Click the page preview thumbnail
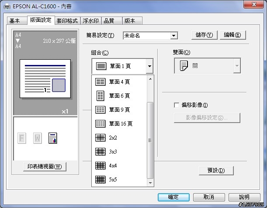The width and height of the screenshot is (267, 208). click(x=45, y=78)
